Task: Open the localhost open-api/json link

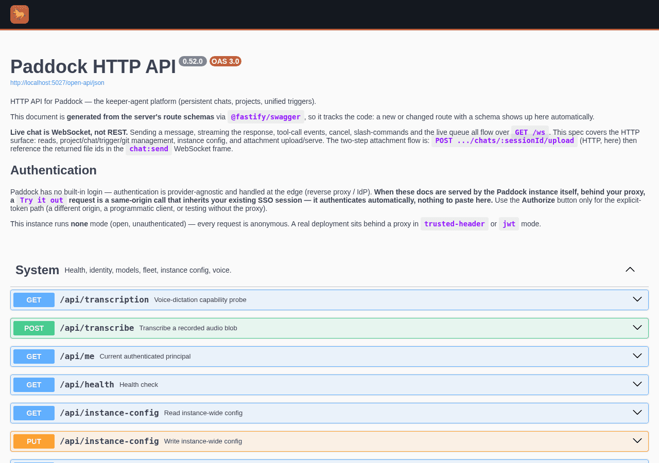Action: click(x=57, y=83)
